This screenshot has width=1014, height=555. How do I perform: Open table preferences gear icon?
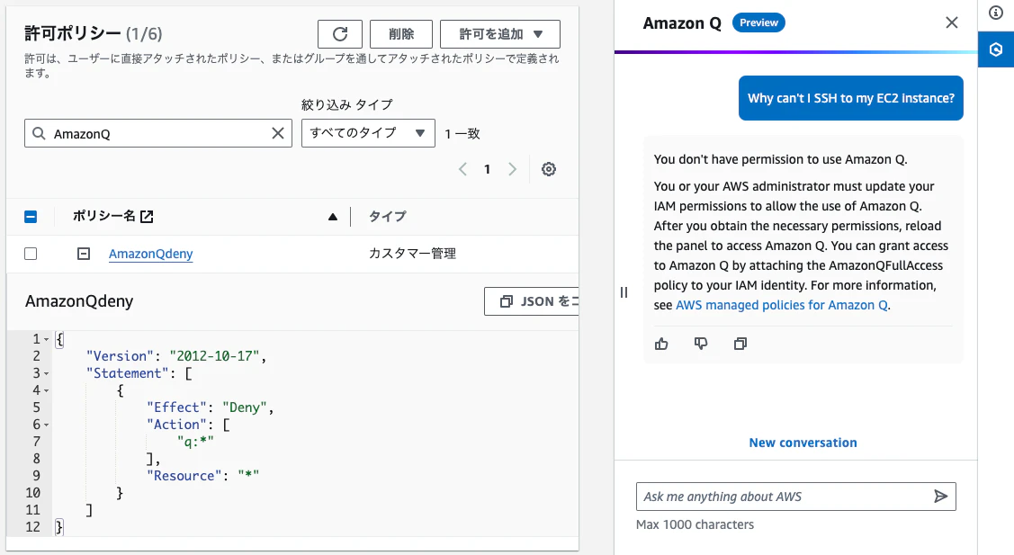coord(549,169)
